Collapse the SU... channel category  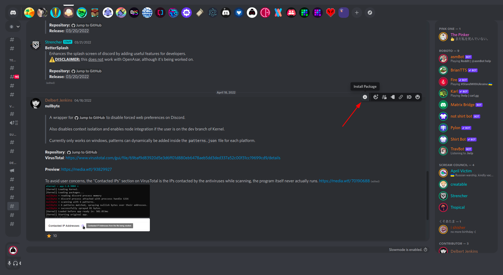point(13,135)
